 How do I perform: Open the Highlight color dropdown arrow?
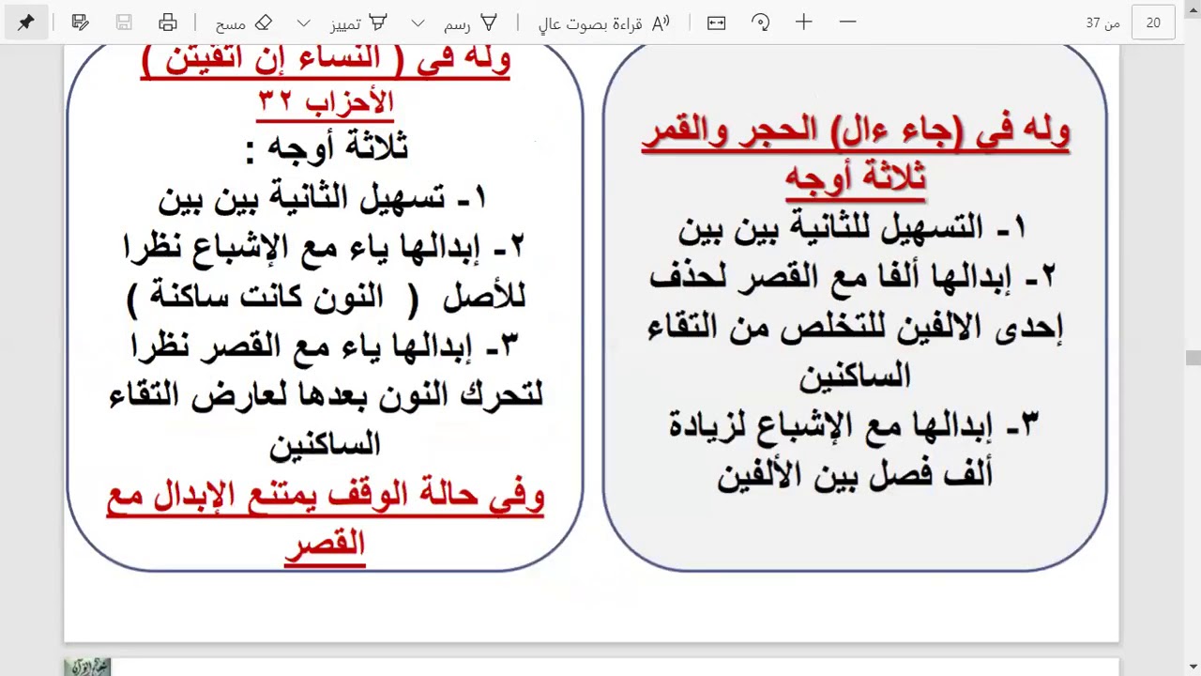pos(303,23)
